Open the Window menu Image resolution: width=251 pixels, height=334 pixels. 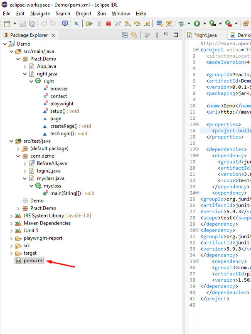click(x=121, y=14)
